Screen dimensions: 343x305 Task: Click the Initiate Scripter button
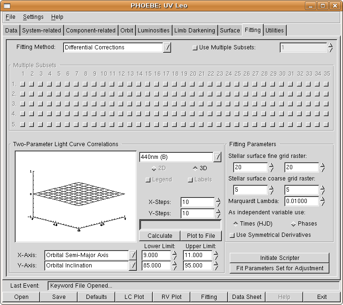(280, 258)
